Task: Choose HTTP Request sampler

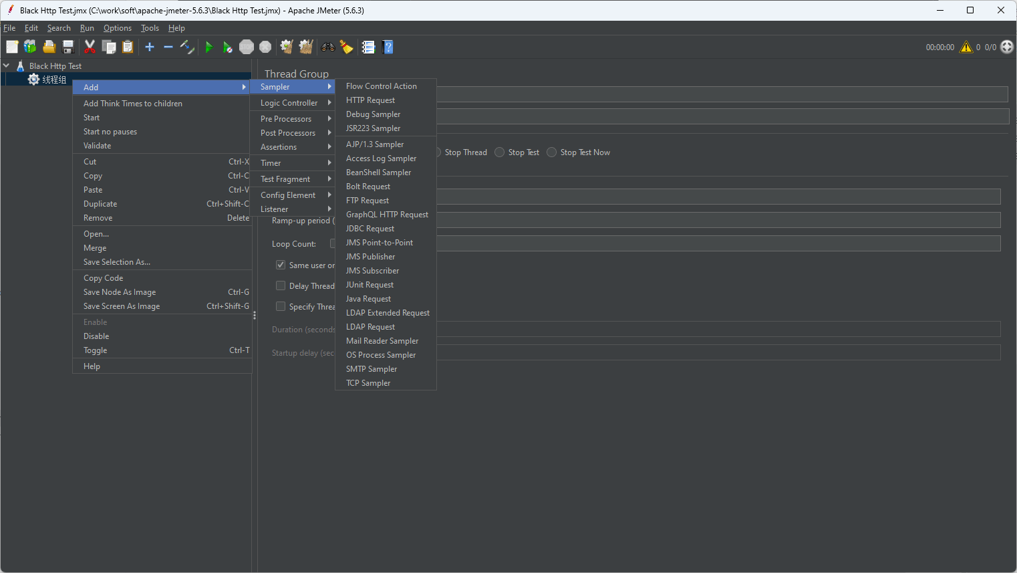Action: click(386, 100)
